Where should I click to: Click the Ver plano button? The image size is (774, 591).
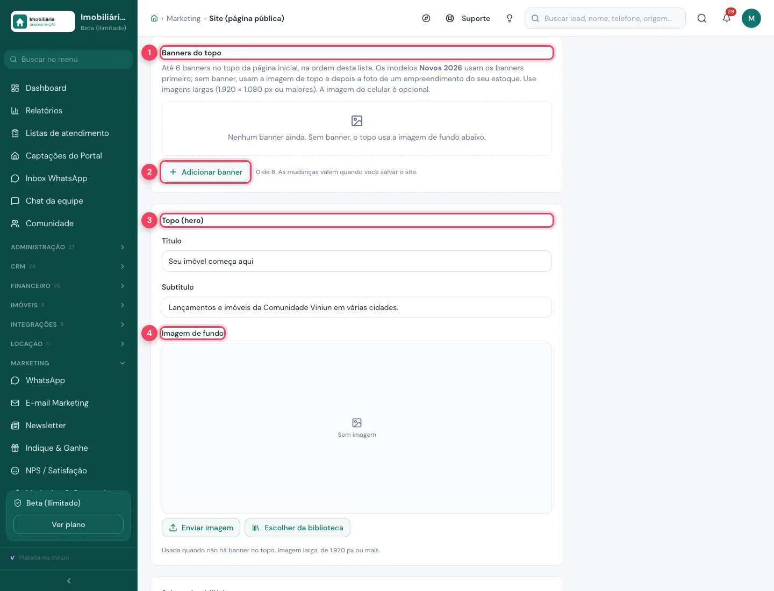click(x=68, y=524)
